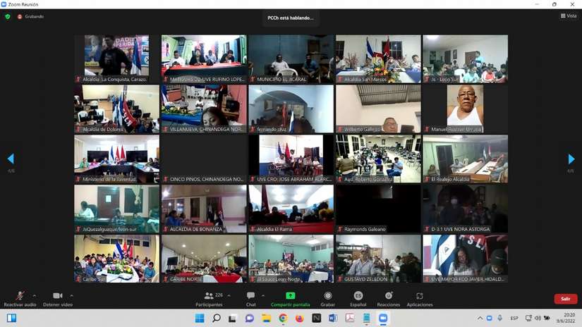Open the Vista layout menu
Screen dimensions: 582x327
pos(569,16)
